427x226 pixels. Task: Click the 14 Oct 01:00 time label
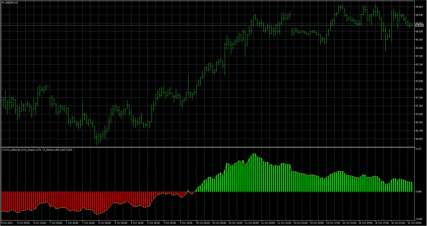click(300, 223)
